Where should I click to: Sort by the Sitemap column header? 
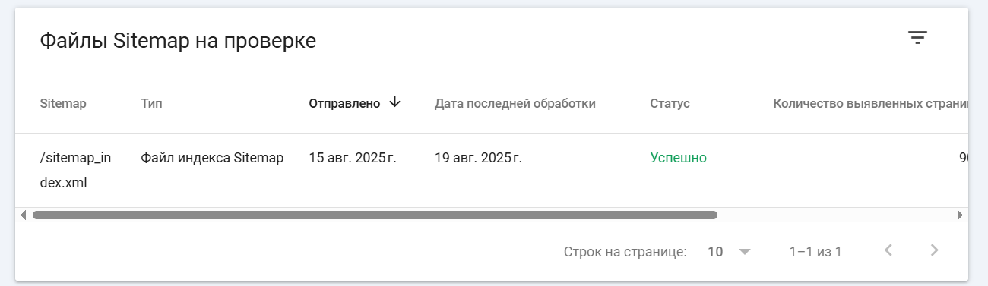click(x=63, y=104)
